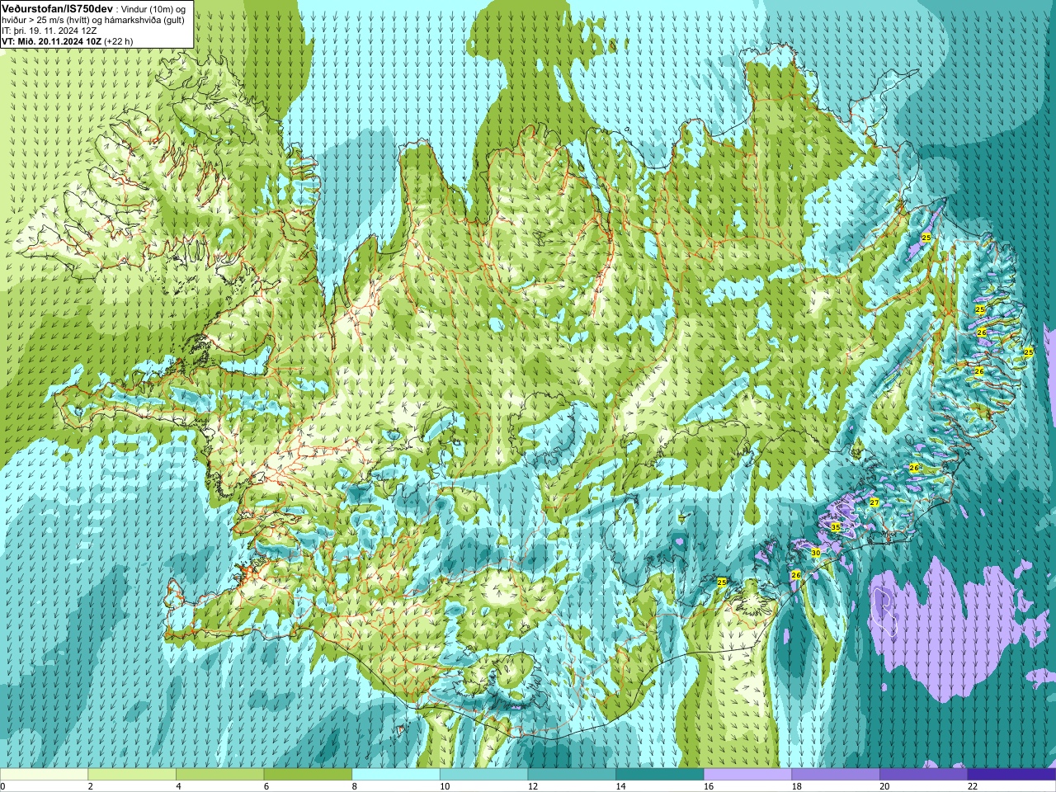Click the legend tick label "22"
The height and width of the screenshot is (792, 1056).
click(973, 786)
